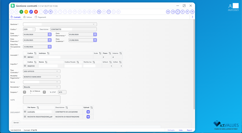Expand the Modalità Pagamento dropdown
Viewport: 242px width, 133px height.
[x=42, y=77]
